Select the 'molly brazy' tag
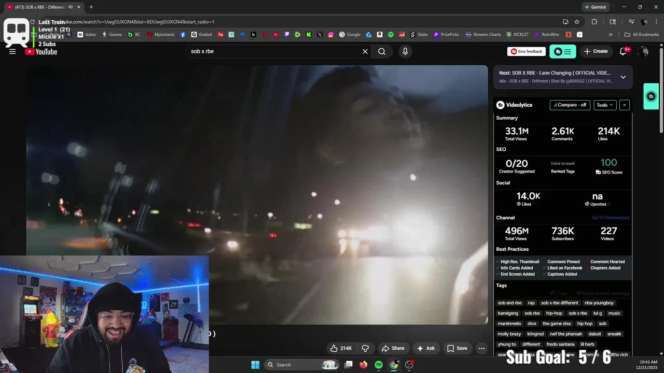 (x=509, y=334)
